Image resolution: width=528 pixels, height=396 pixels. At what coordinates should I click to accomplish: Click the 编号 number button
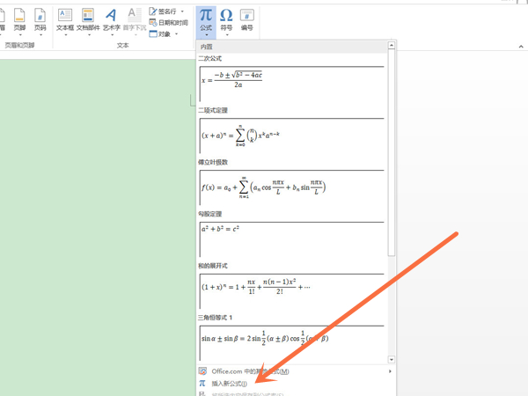click(246, 20)
